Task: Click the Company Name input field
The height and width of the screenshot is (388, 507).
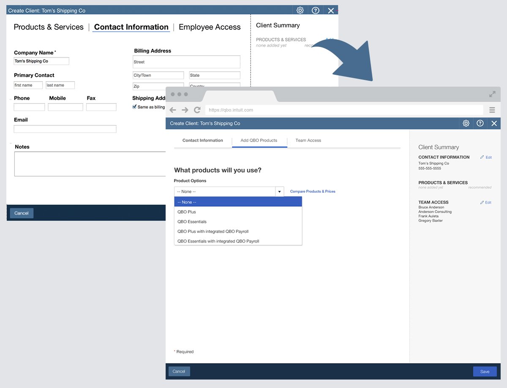Action: click(x=41, y=61)
